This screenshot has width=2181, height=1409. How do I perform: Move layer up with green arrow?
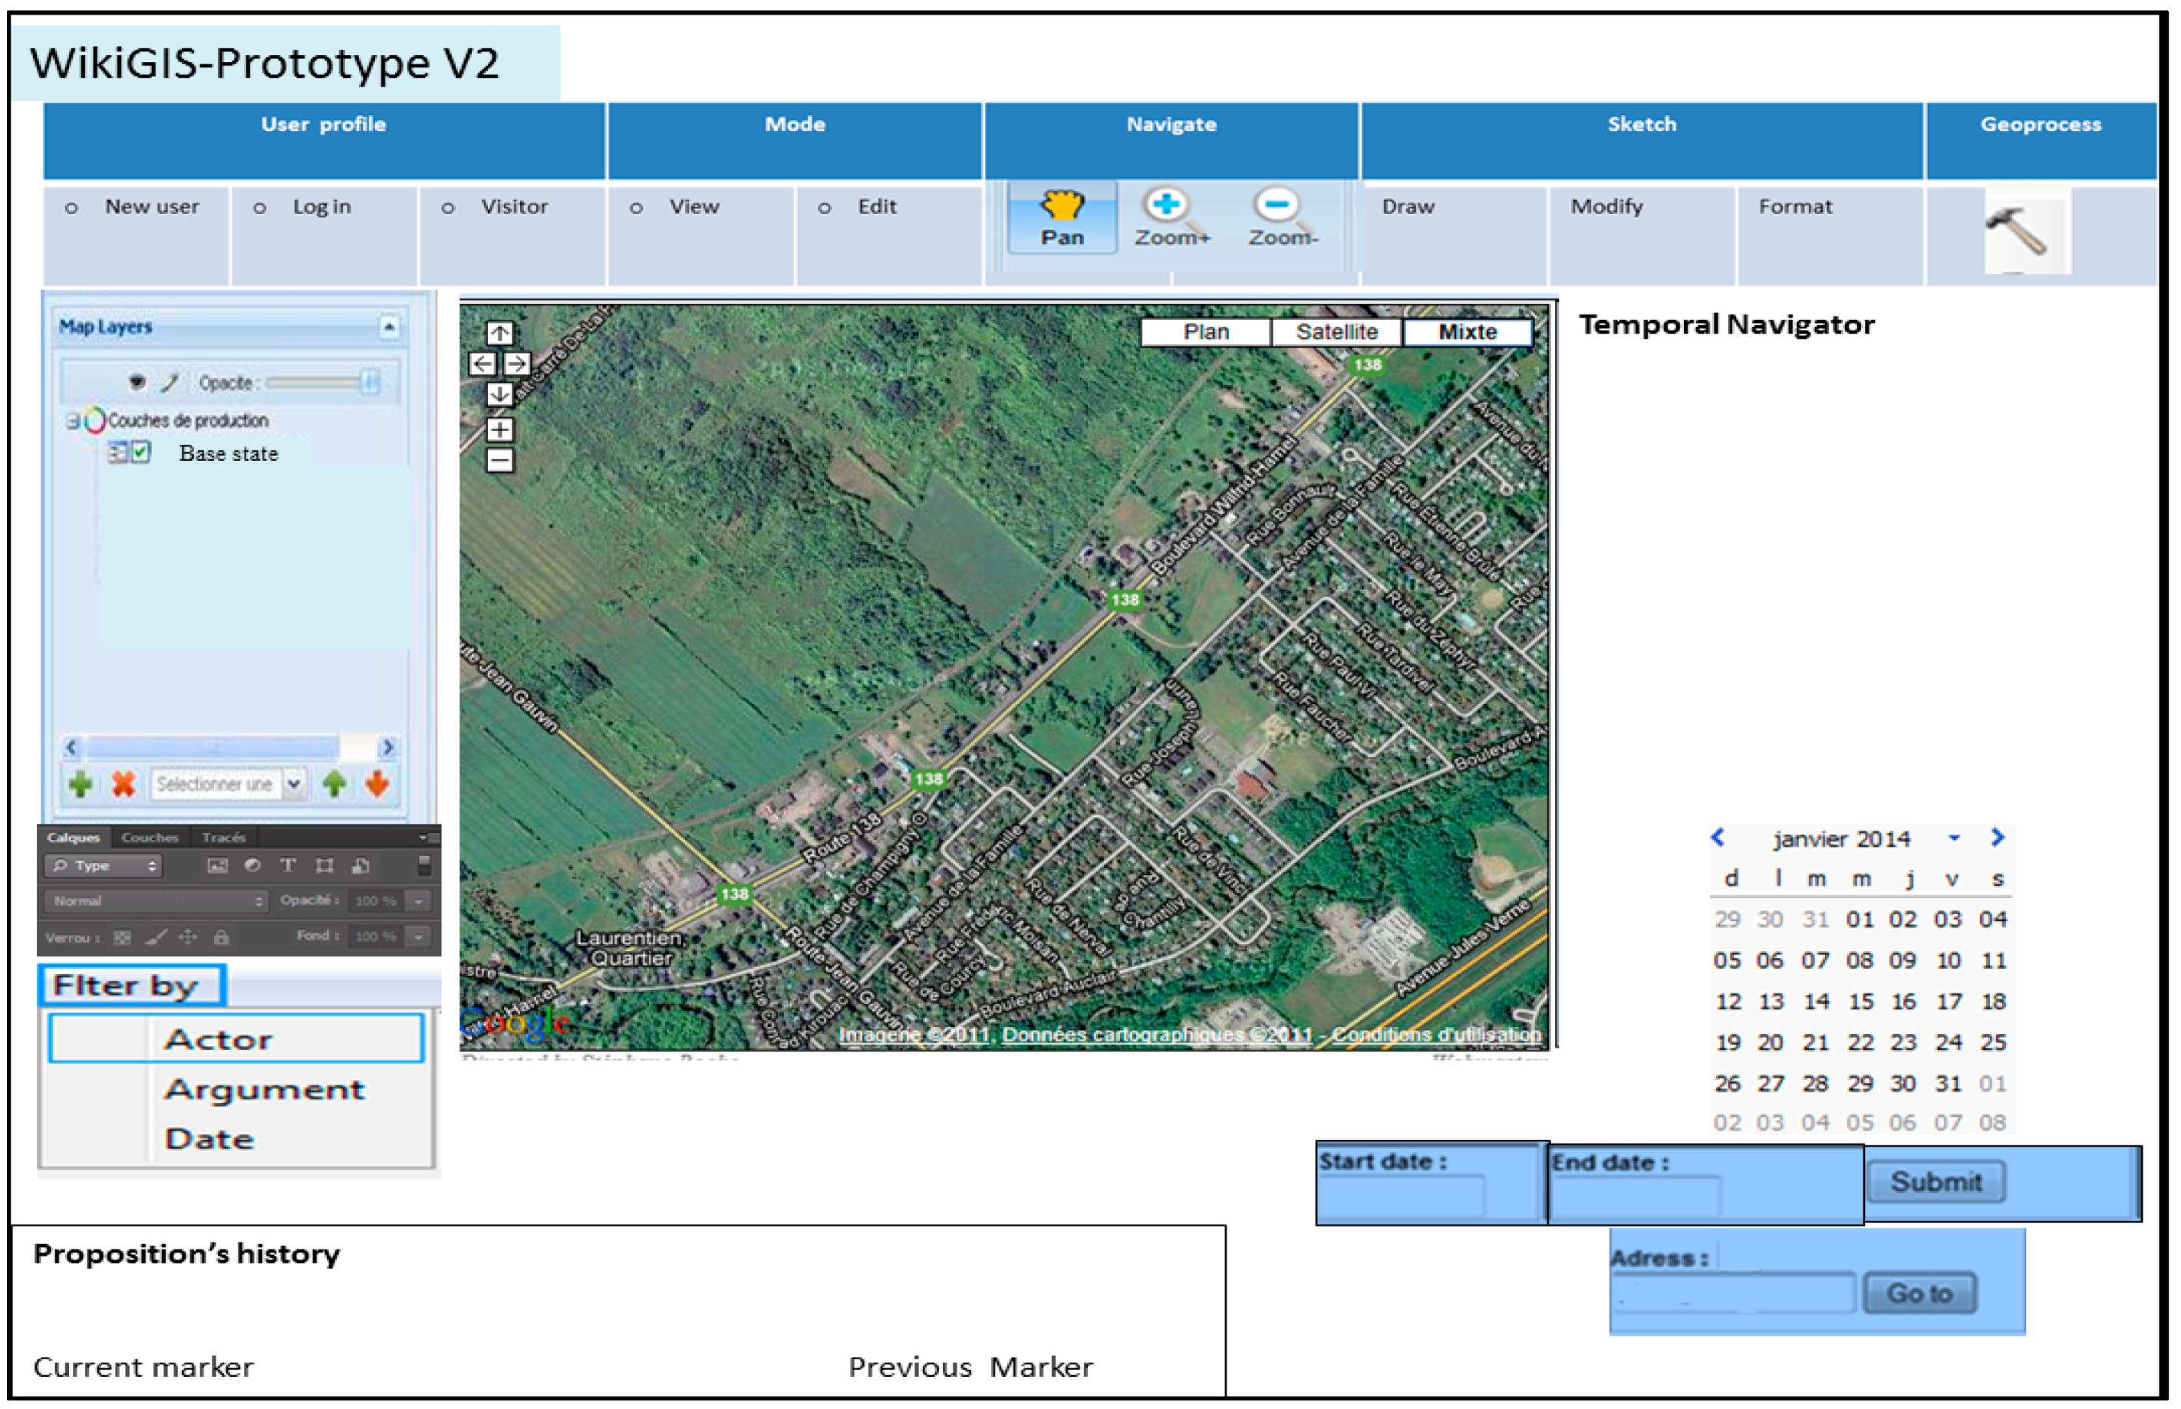point(334,784)
